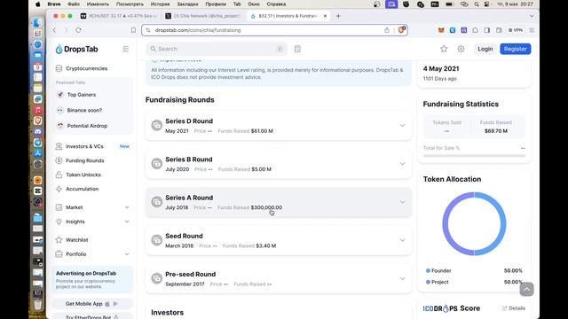Click in the DropsTab Search field
This screenshot has width=568, height=319.
tap(216, 49)
